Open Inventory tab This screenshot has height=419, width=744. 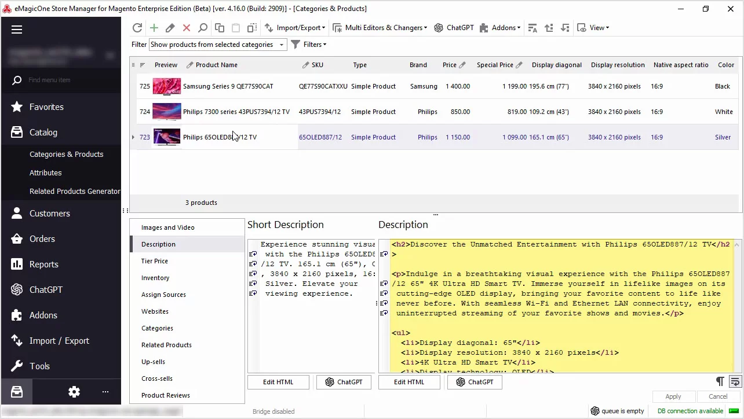[x=187, y=278]
